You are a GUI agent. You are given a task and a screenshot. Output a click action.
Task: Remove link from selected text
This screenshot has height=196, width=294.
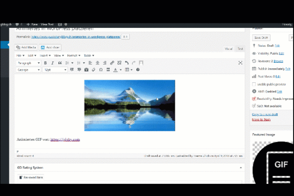click(119, 63)
